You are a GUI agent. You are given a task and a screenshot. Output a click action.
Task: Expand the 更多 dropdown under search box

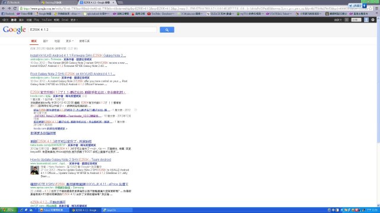click(69, 41)
